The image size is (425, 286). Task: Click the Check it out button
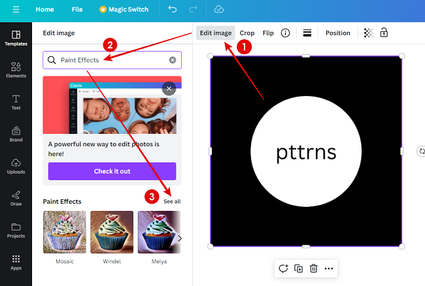pos(112,171)
